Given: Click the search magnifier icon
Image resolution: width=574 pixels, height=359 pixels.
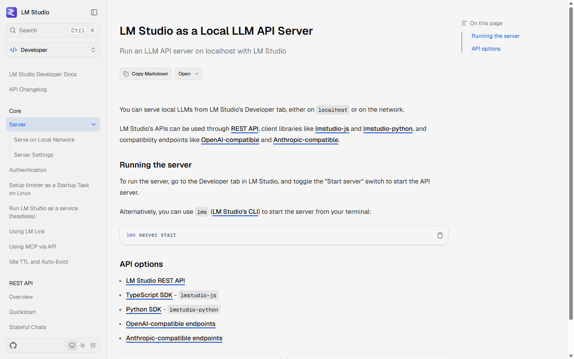Looking at the screenshot, I should coord(13,30).
